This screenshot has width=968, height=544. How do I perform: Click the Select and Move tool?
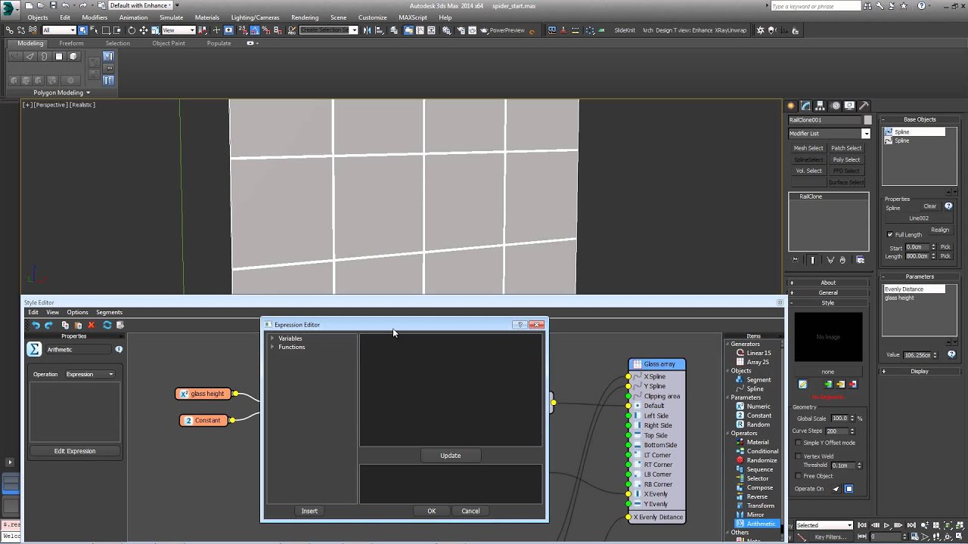pyautogui.click(x=143, y=30)
